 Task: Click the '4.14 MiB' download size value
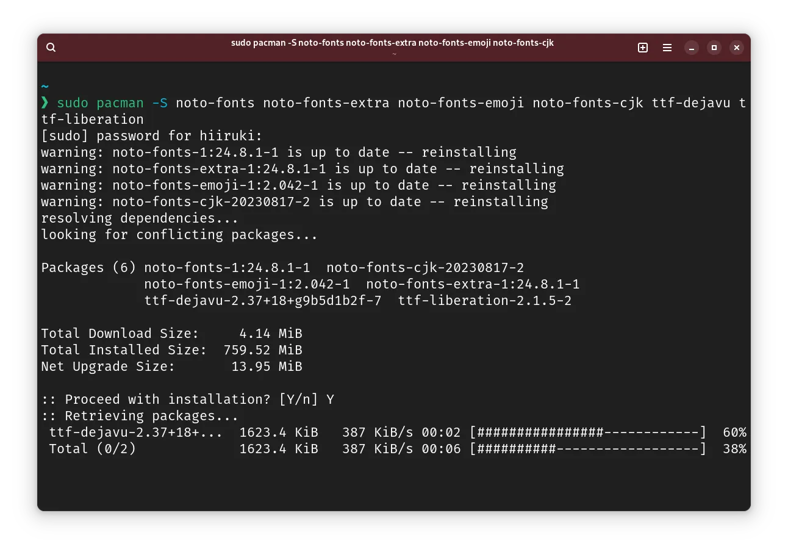[x=271, y=333]
